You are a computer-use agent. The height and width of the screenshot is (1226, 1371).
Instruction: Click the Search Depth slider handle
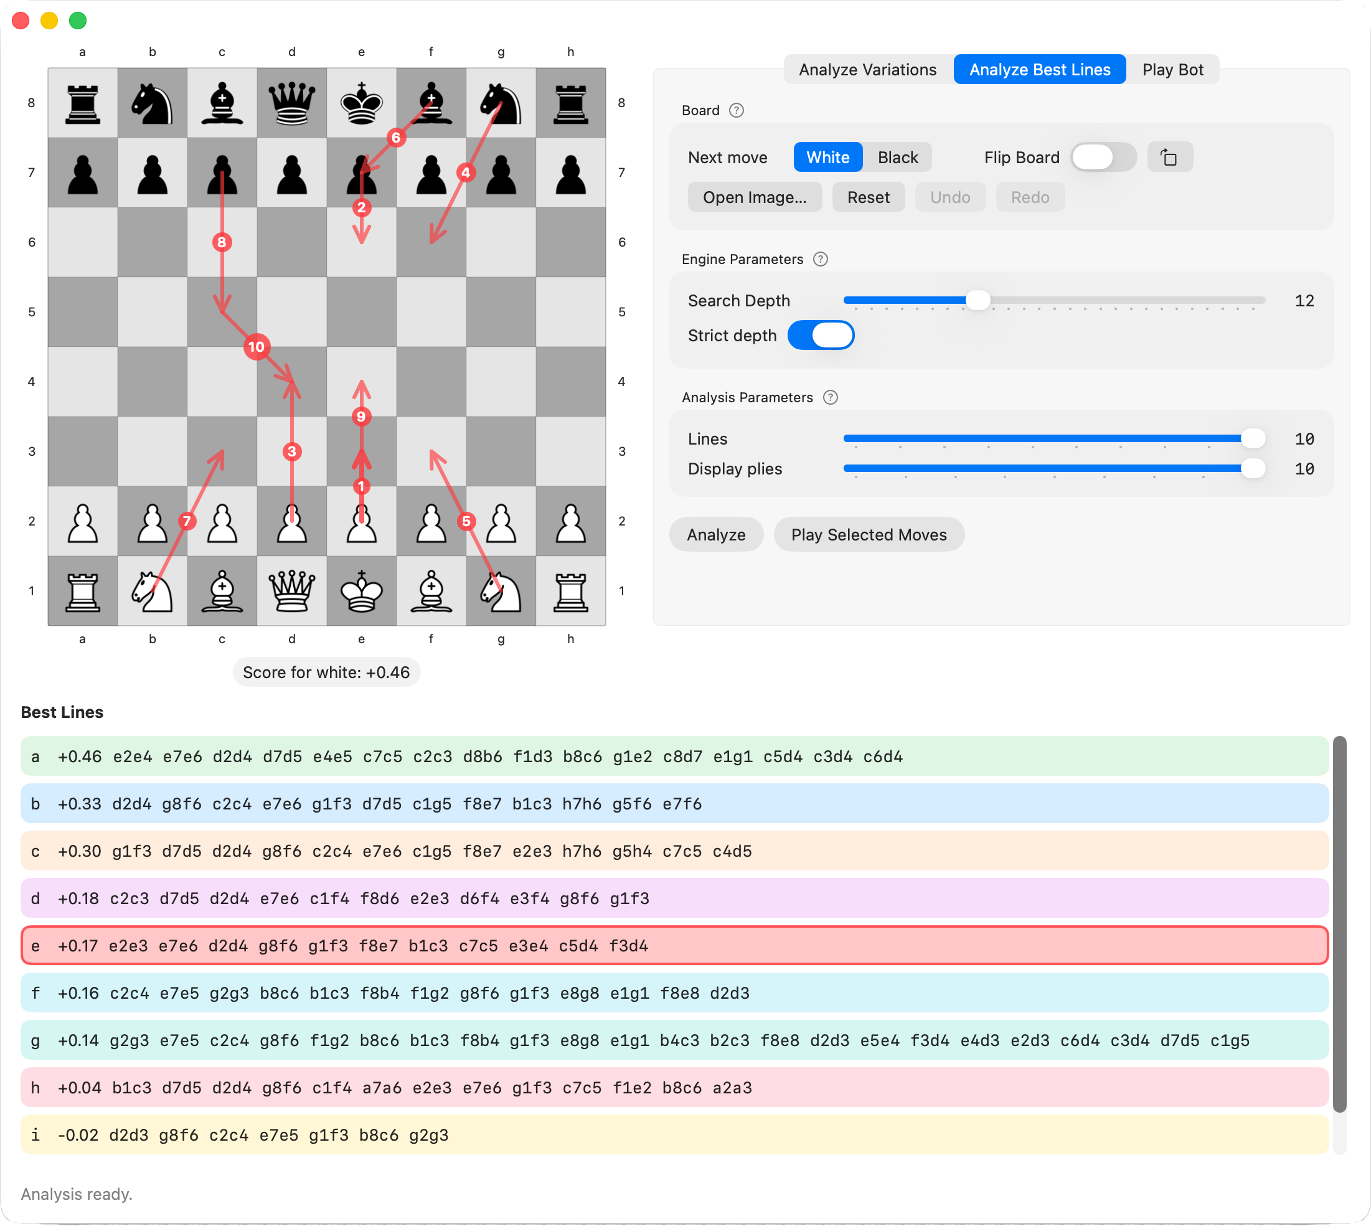click(x=978, y=301)
